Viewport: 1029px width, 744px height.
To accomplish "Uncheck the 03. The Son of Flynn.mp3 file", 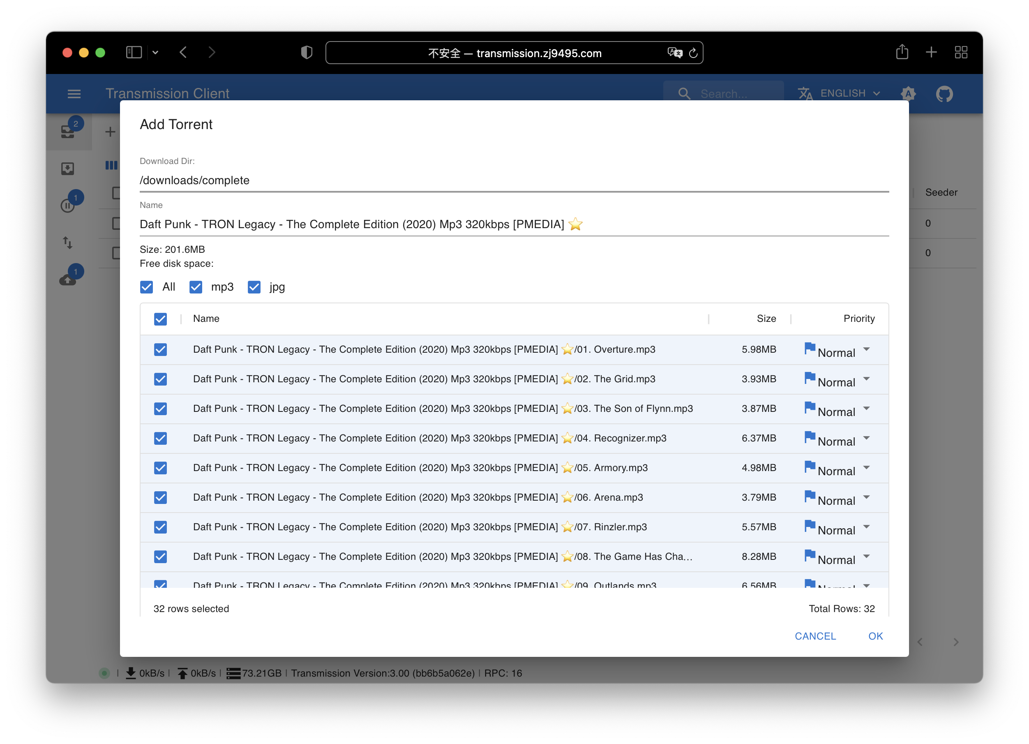I will pos(160,409).
